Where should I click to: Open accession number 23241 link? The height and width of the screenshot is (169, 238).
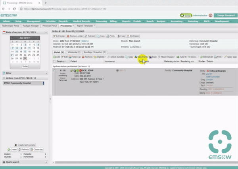coord(209,74)
